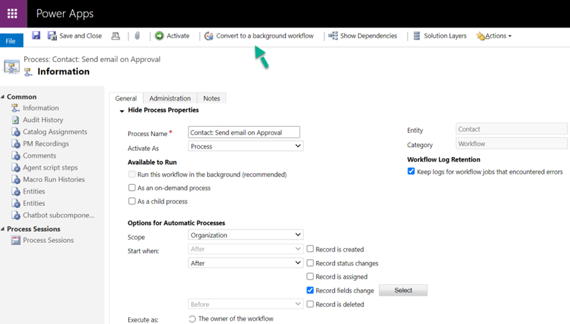Click the Category Workflow field
570x324 pixels.
(512, 144)
